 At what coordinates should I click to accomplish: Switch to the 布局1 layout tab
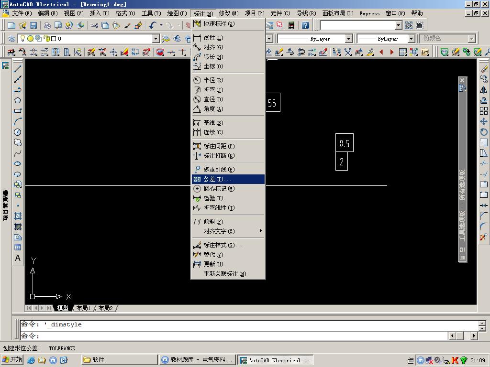(x=83, y=308)
